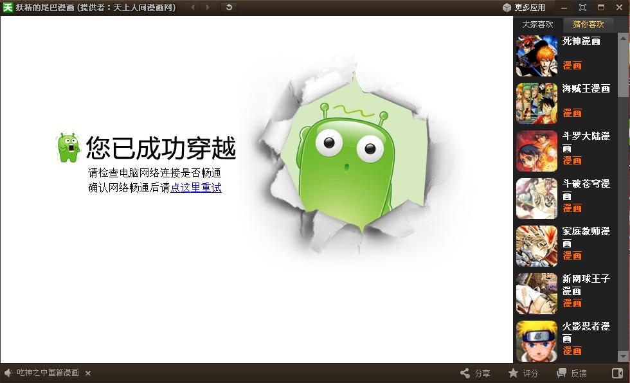Close the manga reader window
The image size is (630, 383).
click(x=620, y=7)
